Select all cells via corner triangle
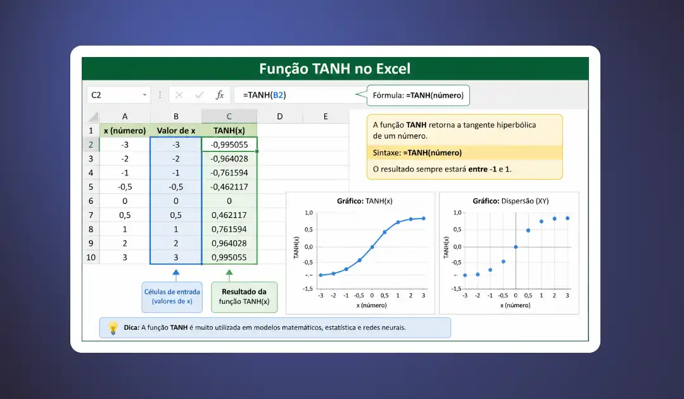 point(93,117)
